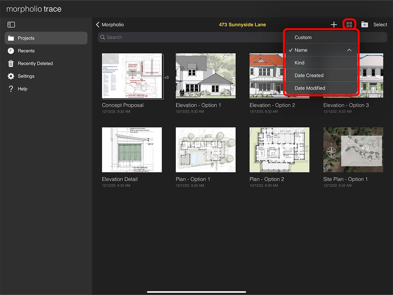Choose the Kind sort option
Image resolution: width=393 pixels, height=295 pixels.
[299, 63]
